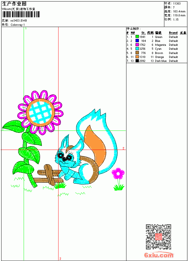This screenshot has height=261, width=188.
Task: Click the green color swatch for Green thread
Action: (x=137, y=37)
